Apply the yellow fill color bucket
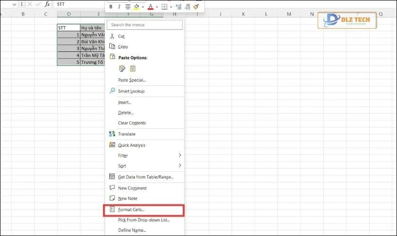This screenshot has height=236, width=397. point(137,7)
